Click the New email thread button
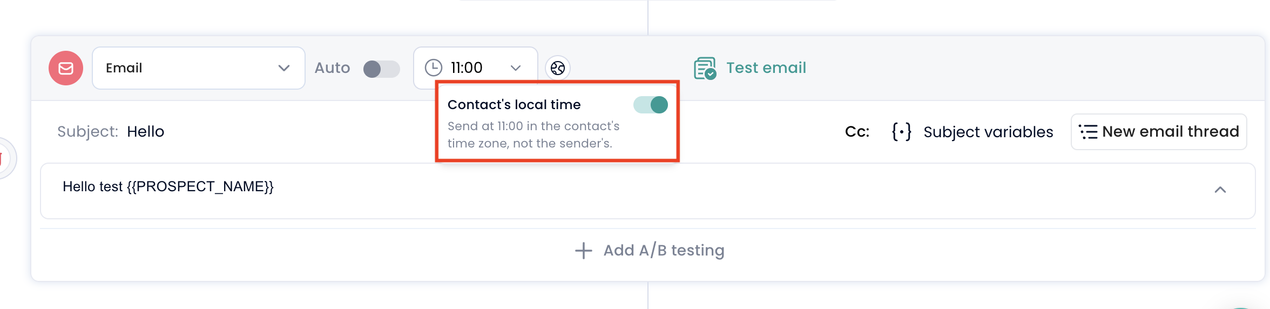Screen dimensions: 1270x309 [1159, 132]
